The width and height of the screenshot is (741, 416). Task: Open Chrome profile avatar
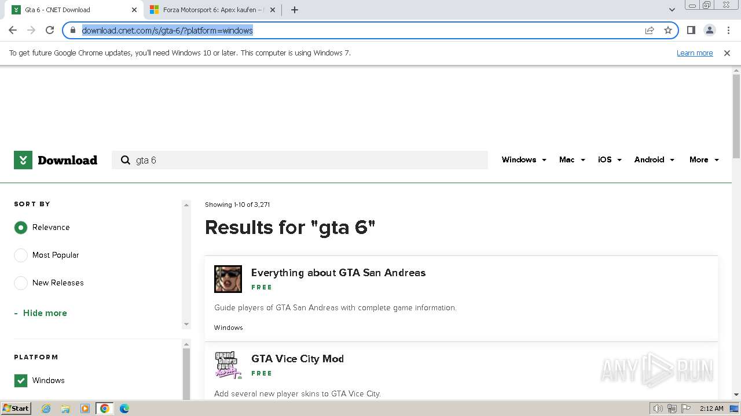(709, 30)
